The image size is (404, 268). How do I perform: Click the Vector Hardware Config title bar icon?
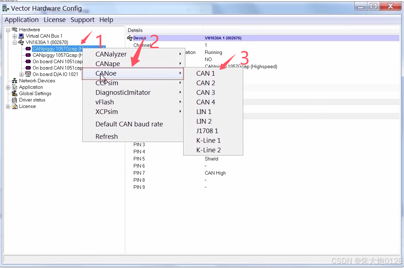pos(5,8)
